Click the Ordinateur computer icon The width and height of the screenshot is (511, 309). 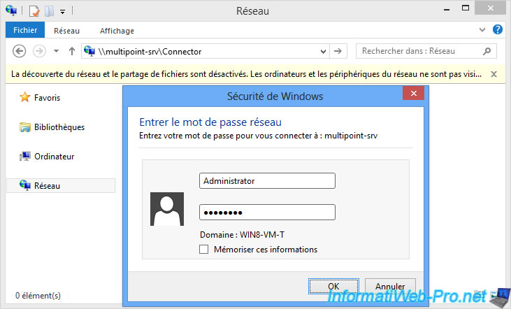coord(24,157)
